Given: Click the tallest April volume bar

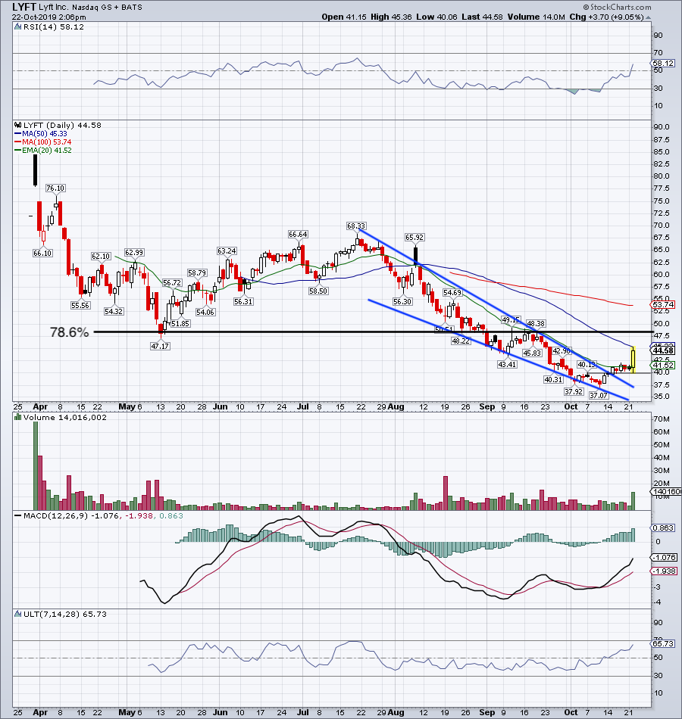Looking at the screenshot, I should pos(36,465).
